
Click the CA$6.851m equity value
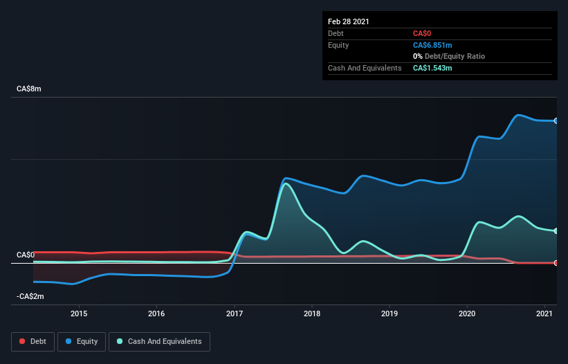pyautogui.click(x=432, y=45)
